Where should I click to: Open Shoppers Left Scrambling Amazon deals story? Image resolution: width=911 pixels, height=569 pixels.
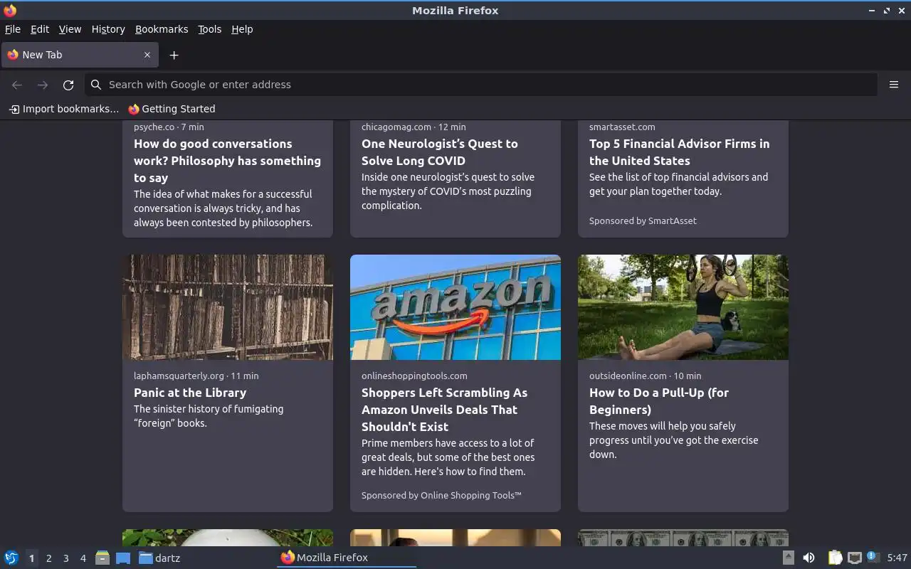coord(444,410)
